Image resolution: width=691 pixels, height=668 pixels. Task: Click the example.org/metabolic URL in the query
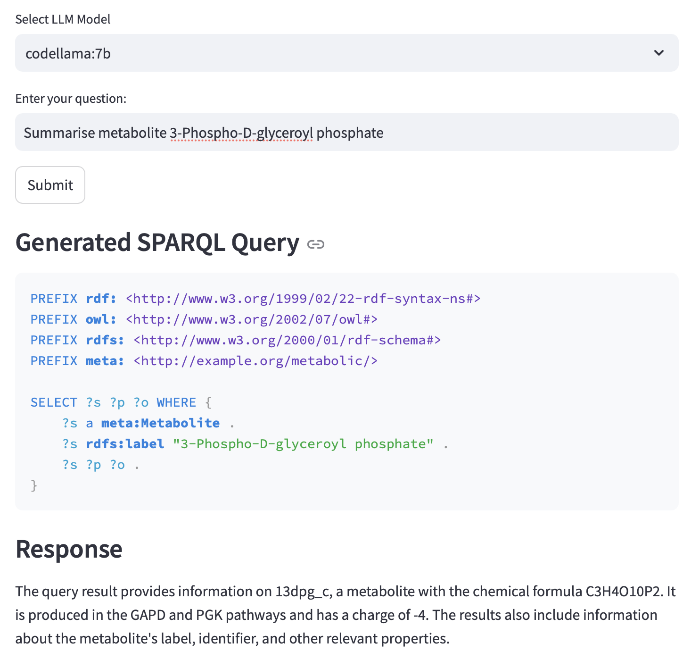click(x=255, y=361)
